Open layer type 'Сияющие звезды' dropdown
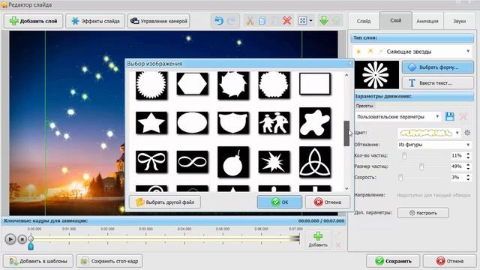Image resolution: width=480 pixels, height=270 pixels. tap(412, 52)
